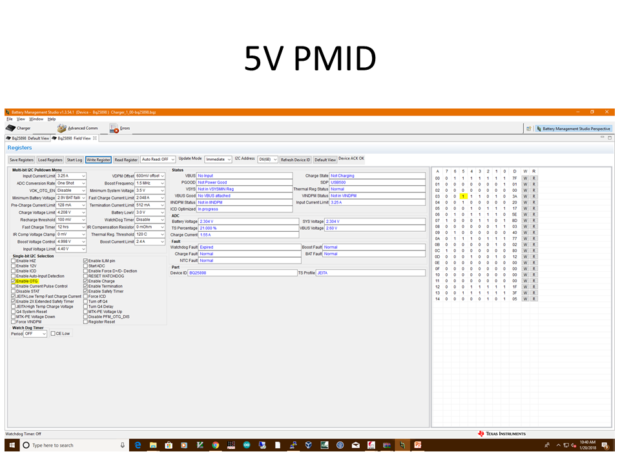Click the Default View toolbar button
This screenshot has height=465, width=620.
[325, 160]
